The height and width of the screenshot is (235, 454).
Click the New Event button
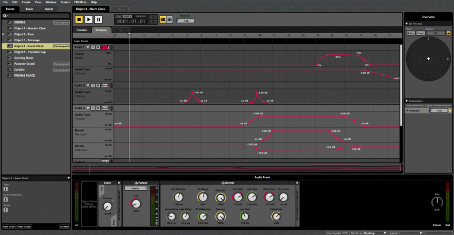(x=9, y=227)
